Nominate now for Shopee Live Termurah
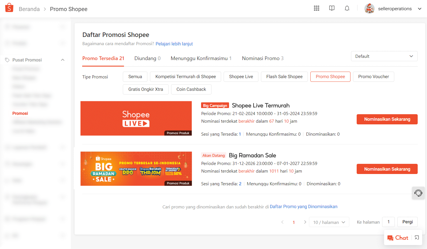Screen dimensions: 427x249 coord(387,119)
